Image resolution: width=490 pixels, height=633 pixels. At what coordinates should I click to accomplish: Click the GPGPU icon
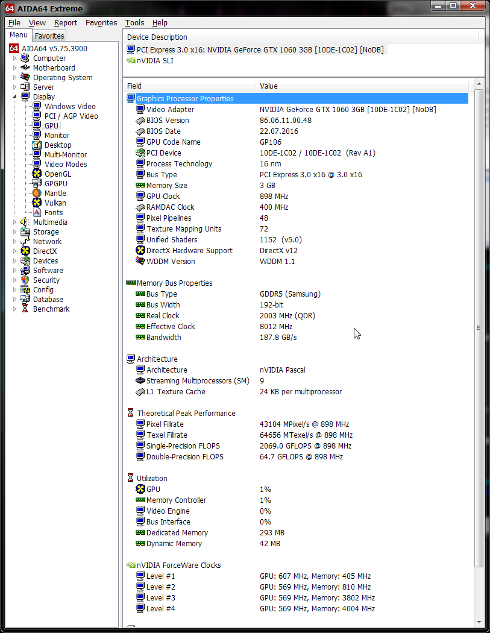(37, 184)
